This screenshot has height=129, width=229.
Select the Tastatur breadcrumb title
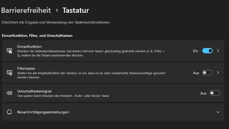coord(76,10)
